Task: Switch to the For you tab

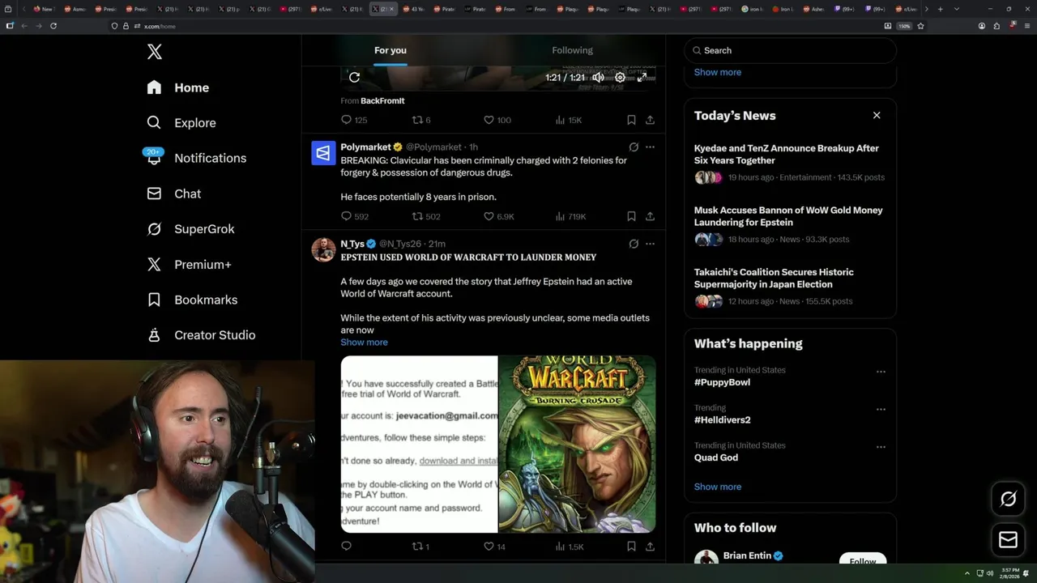Action: click(390, 50)
